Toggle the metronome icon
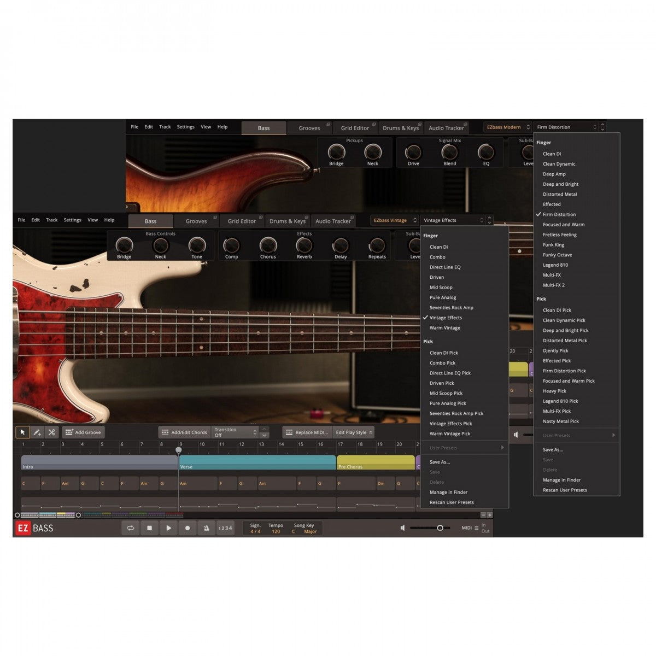 pyautogui.click(x=206, y=528)
